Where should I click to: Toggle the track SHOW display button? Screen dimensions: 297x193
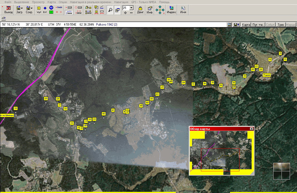pos(69,12)
